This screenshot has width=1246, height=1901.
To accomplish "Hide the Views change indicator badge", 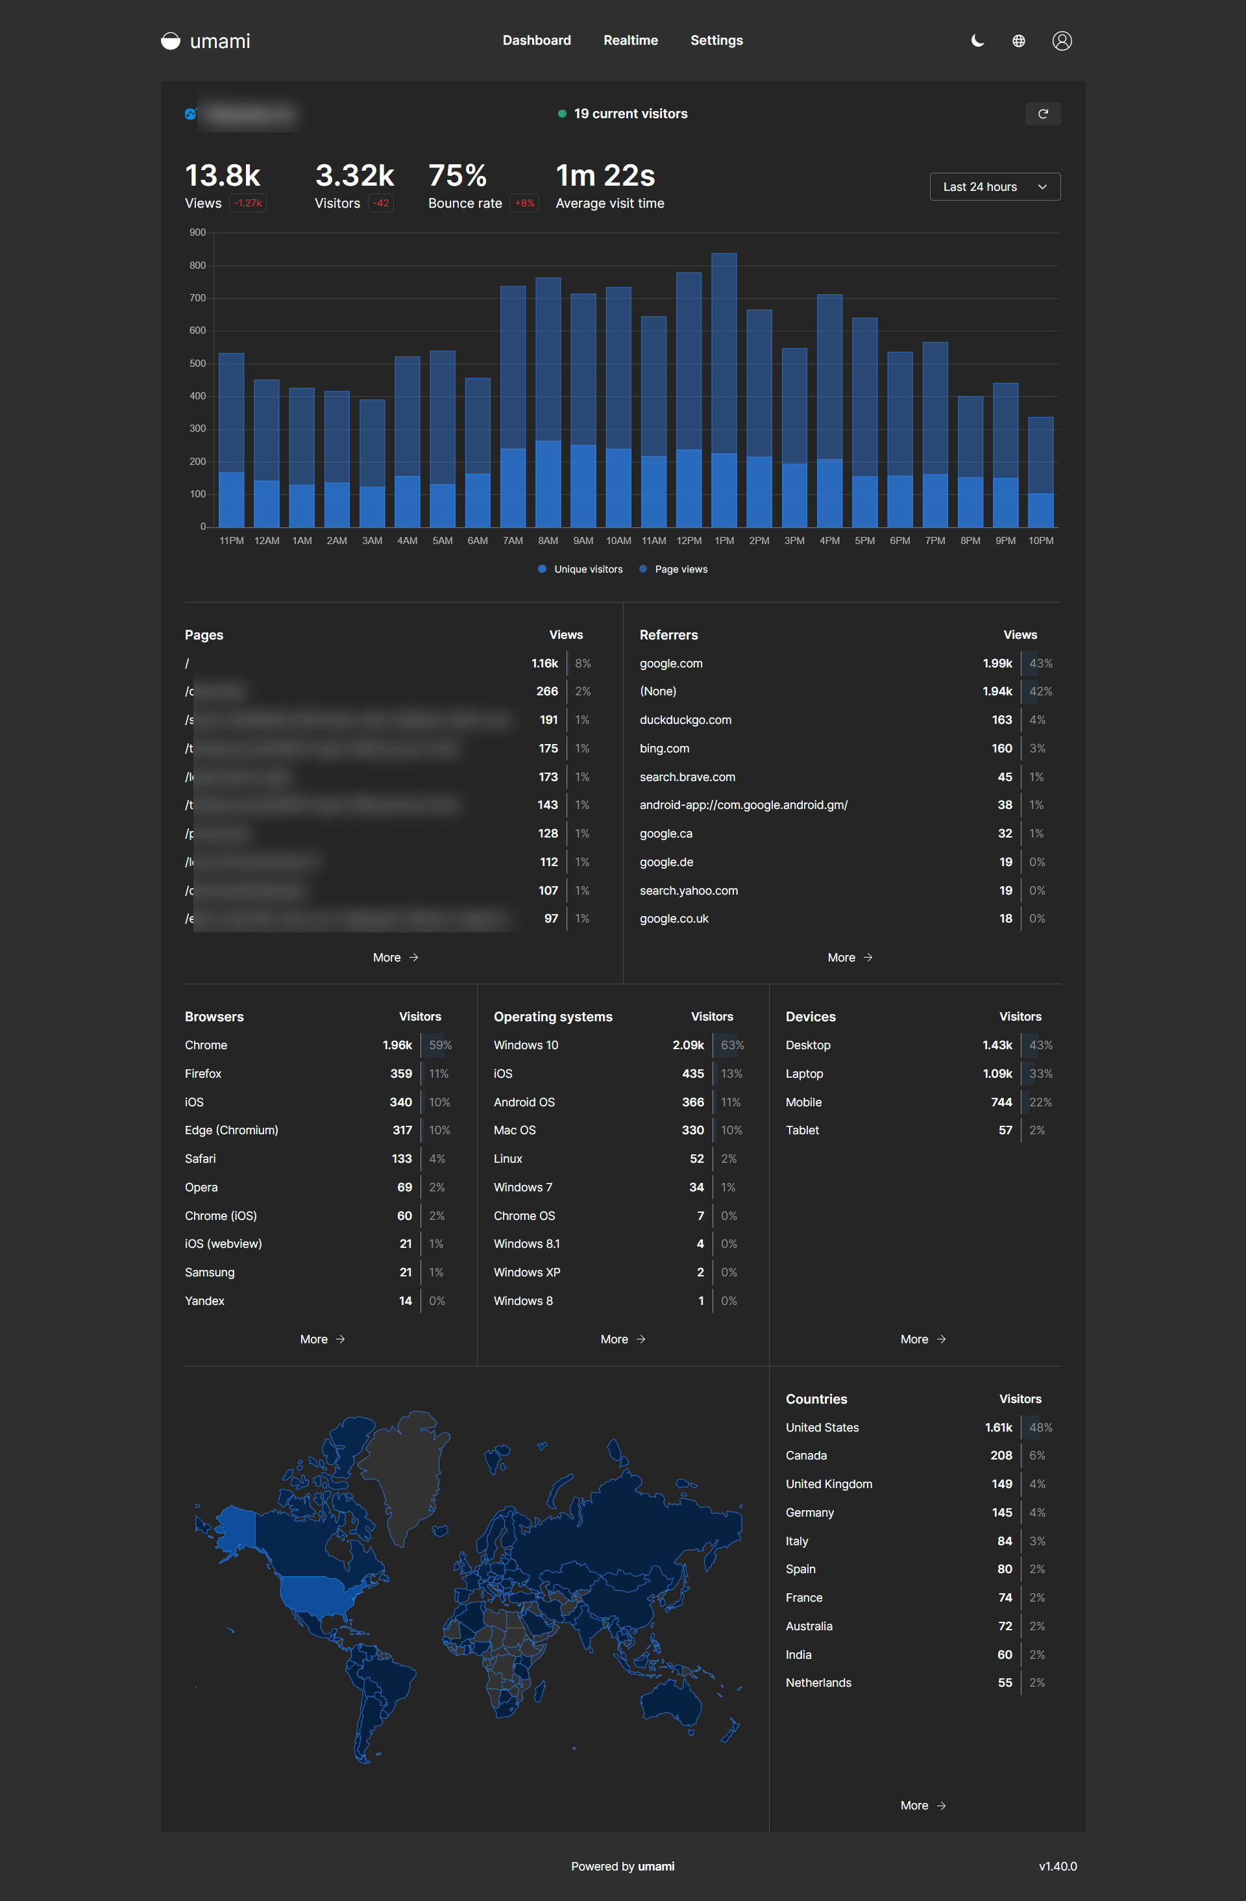I will pyautogui.click(x=247, y=203).
